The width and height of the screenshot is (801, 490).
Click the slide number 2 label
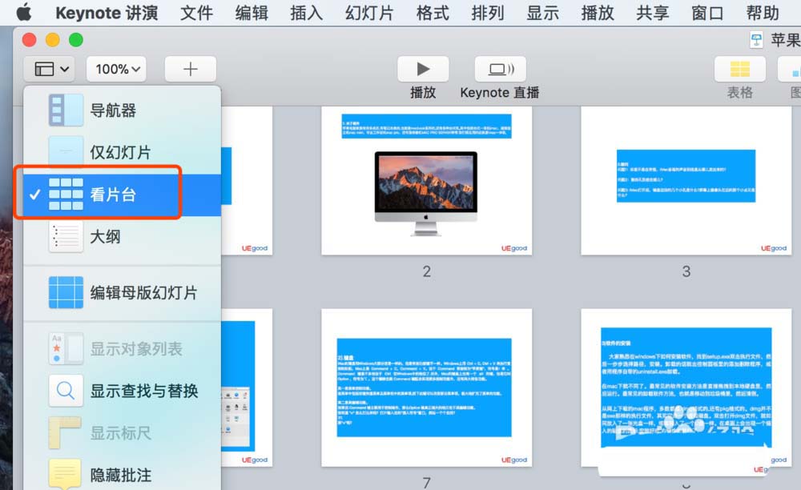(x=427, y=271)
